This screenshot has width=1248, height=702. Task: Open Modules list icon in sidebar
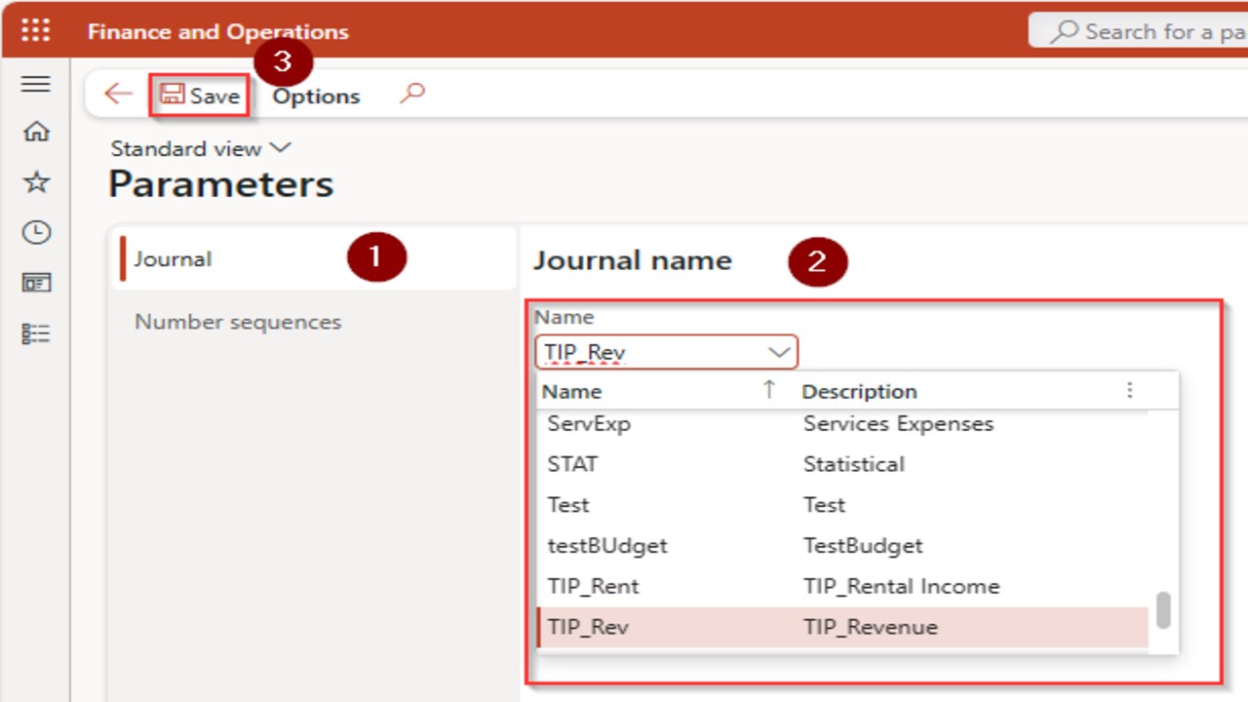point(35,334)
